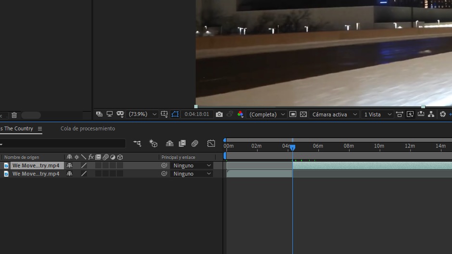The height and width of the screenshot is (254, 452).
Task: Open the Cámara activa view dropdown
Action: 334,114
